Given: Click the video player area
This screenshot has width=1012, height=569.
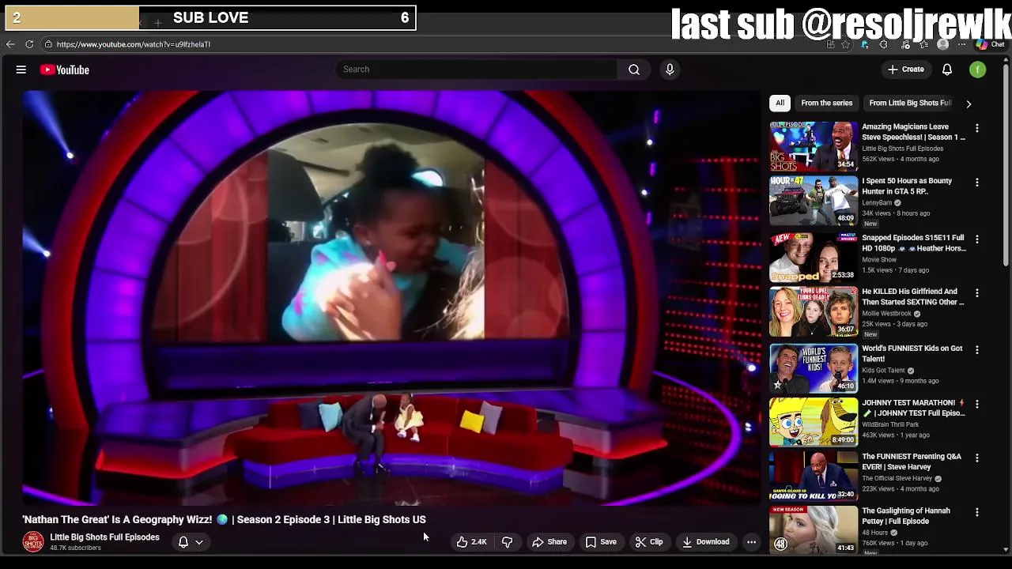Looking at the screenshot, I should 391,297.
